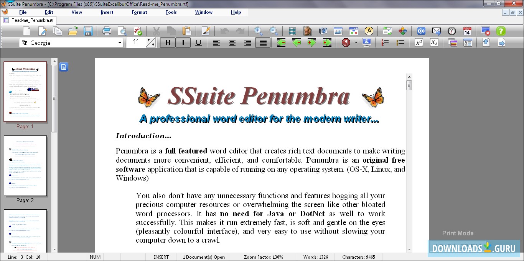Screen dimensions: 524x261
Task: Insert today's date via the calendar icon
Action: (467, 31)
